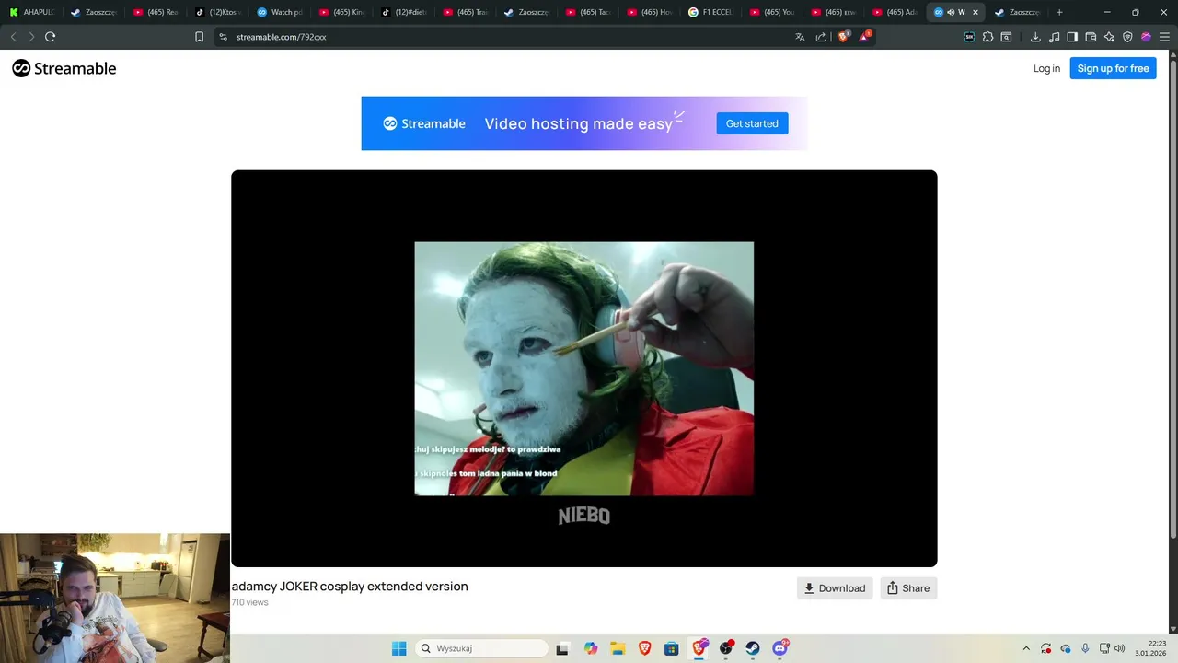This screenshot has width=1178, height=663.
Task: Switch to the AHAPULC Kick tab
Action: 32,12
